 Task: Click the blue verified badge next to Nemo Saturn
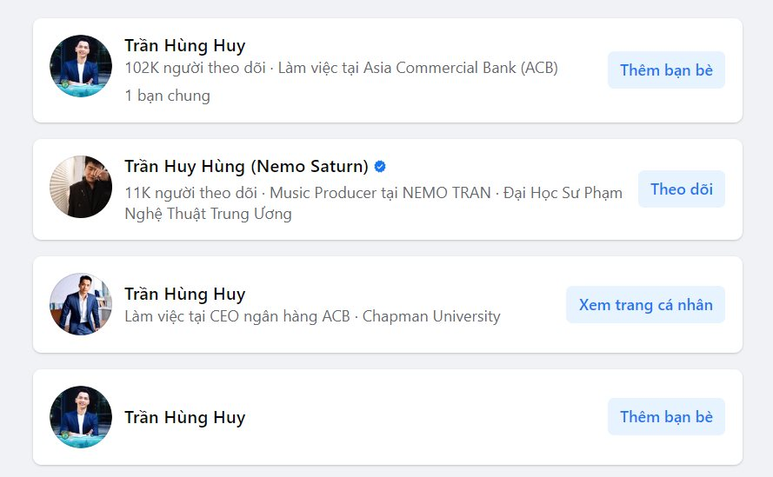tap(380, 166)
